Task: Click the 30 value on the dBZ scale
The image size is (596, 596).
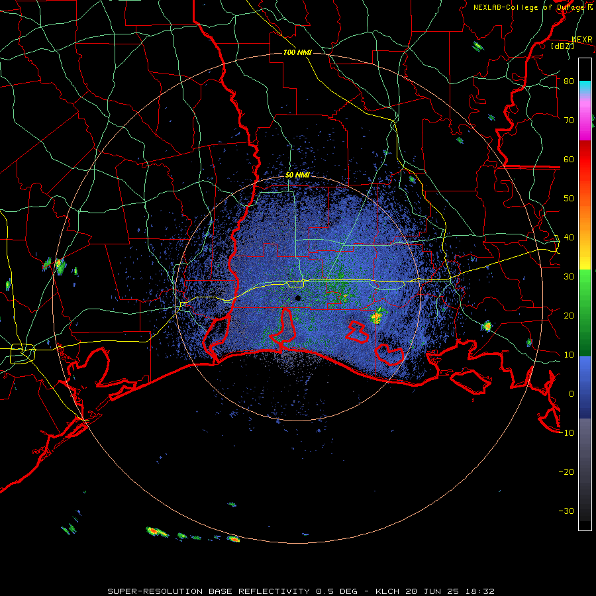Action: pyautogui.click(x=569, y=277)
